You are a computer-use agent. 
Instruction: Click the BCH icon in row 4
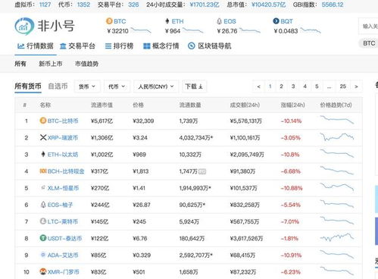43,171
